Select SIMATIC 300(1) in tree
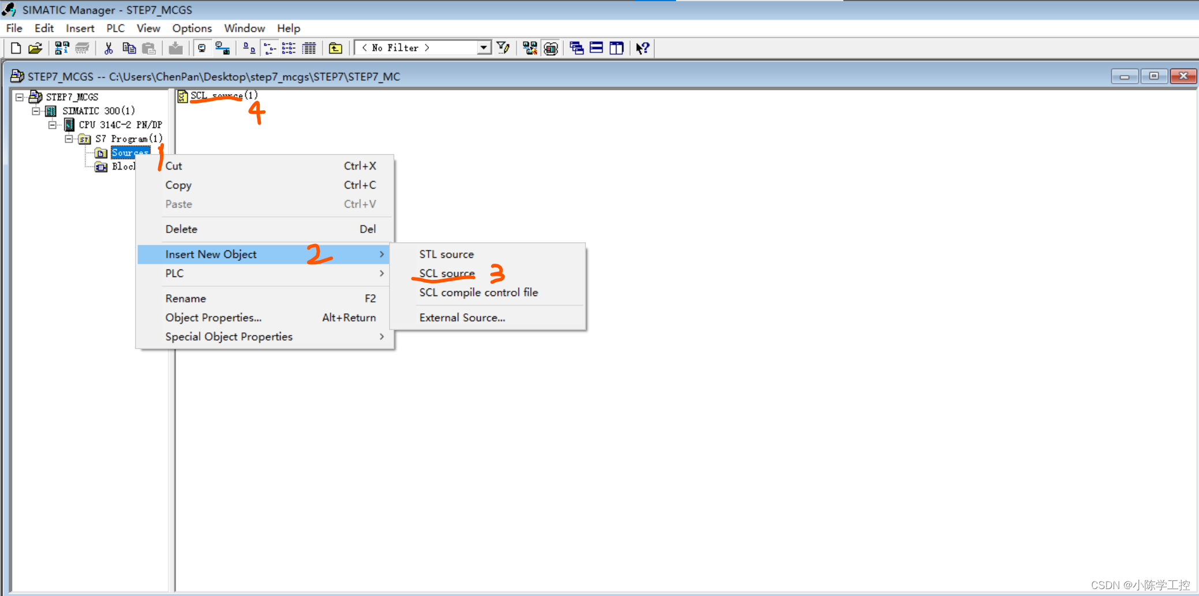 (99, 111)
